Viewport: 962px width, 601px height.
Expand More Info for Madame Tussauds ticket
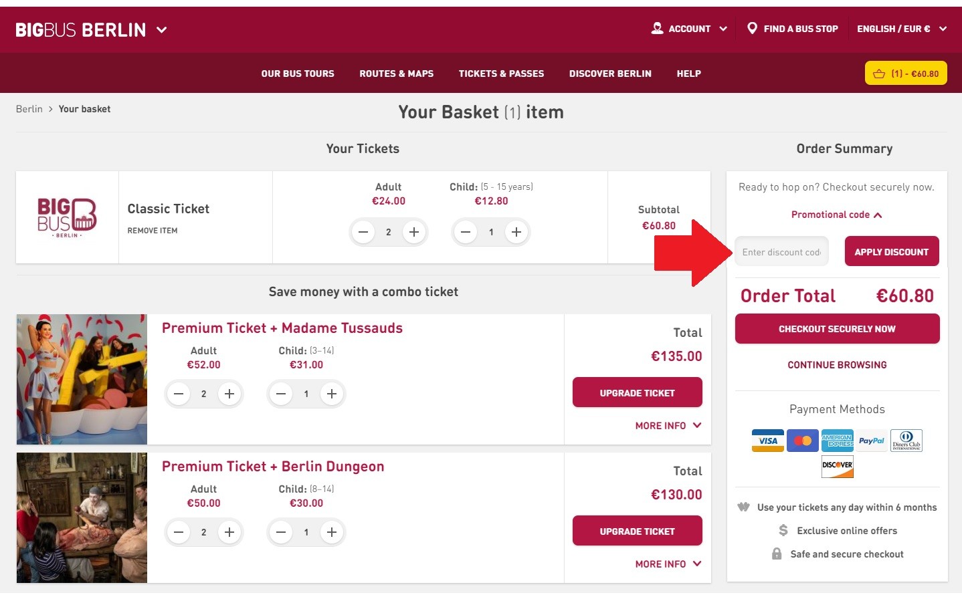tap(668, 426)
